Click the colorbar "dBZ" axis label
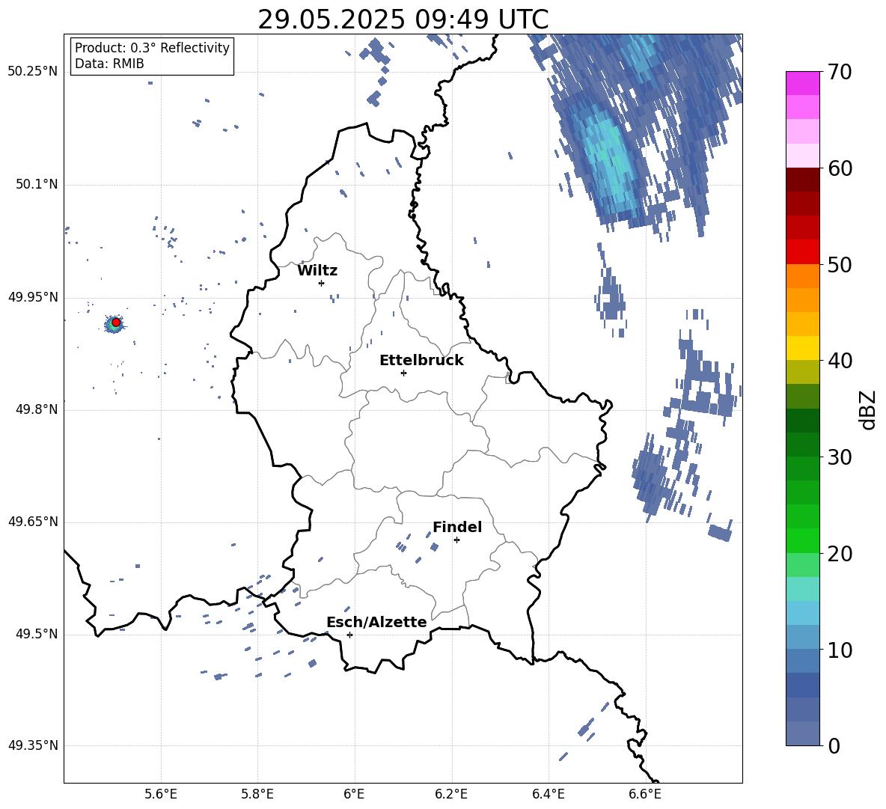Viewport: 886px width, 809px height. click(868, 409)
